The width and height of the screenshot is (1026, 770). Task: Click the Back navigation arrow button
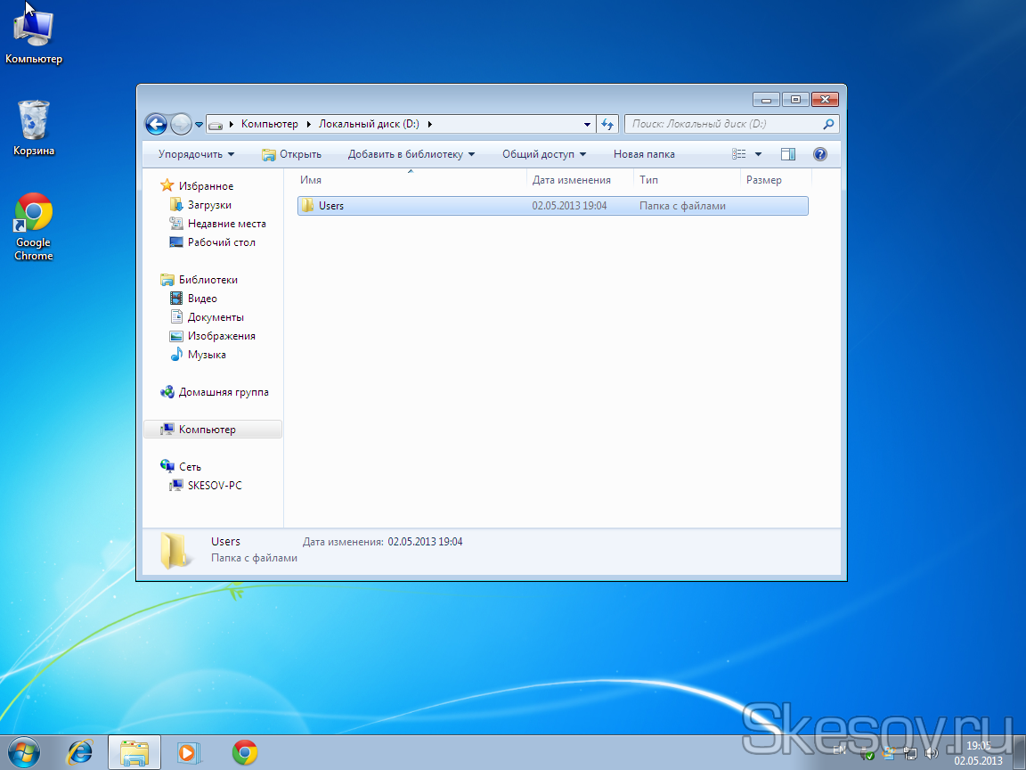click(x=157, y=125)
